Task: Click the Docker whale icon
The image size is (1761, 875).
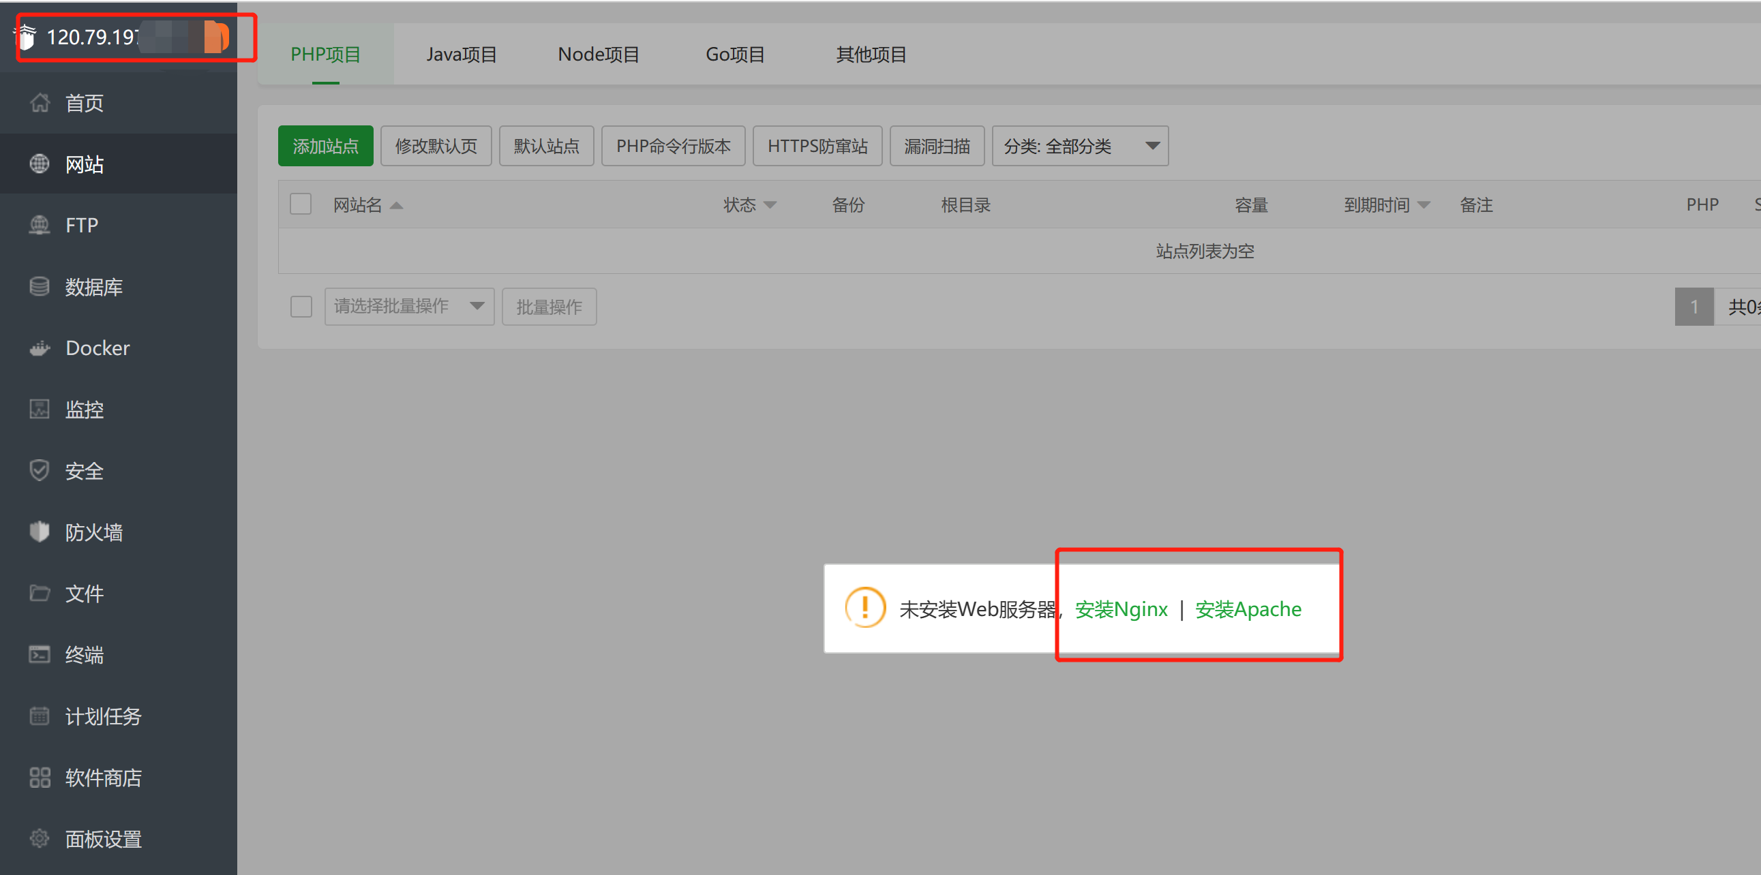Action: [x=40, y=348]
